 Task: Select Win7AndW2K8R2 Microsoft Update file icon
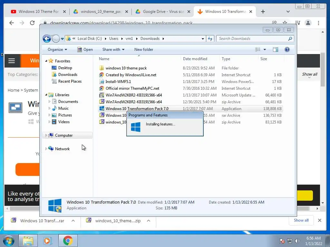pyautogui.click(x=102, y=95)
